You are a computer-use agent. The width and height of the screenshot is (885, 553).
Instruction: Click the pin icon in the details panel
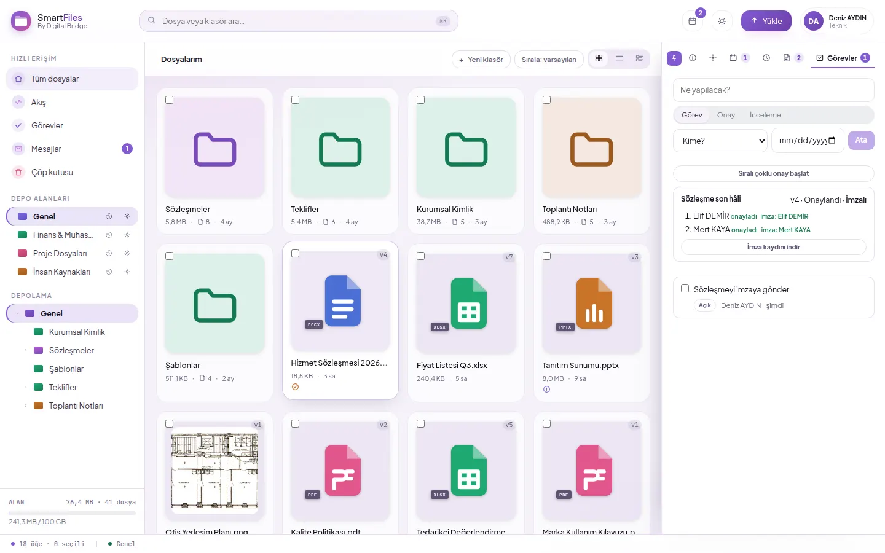click(674, 58)
